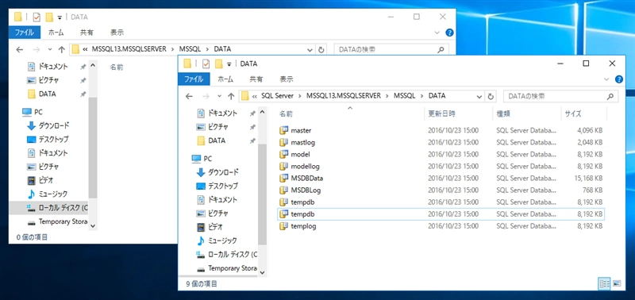Click new folder quick-access icon in front window
Viewport: 635px width, 300px height.
point(219,63)
